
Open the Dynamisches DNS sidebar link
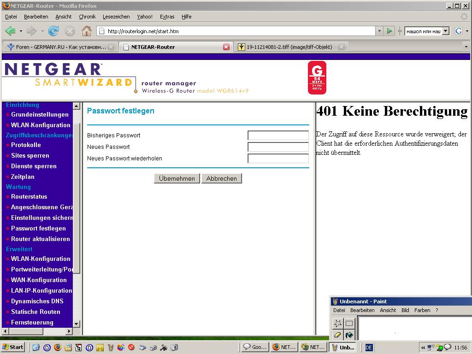tap(37, 301)
